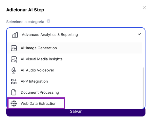The height and width of the screenshot is (127, 152).
Task: Click the info icon beside Selecione a categoria
Action: pyautogui.click(x=49, y=21)
